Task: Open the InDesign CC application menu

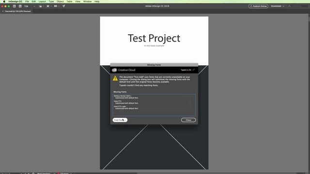Action: 15,1
